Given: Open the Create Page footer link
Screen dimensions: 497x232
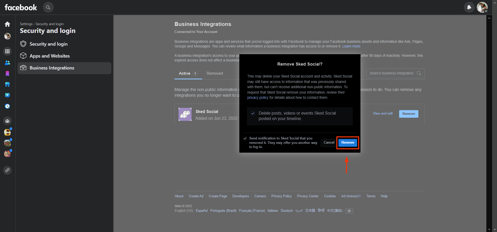Looking at the screenshot, I should click(218, 196).
